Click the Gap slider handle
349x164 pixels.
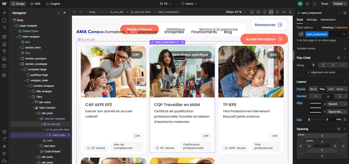[309, 120]
